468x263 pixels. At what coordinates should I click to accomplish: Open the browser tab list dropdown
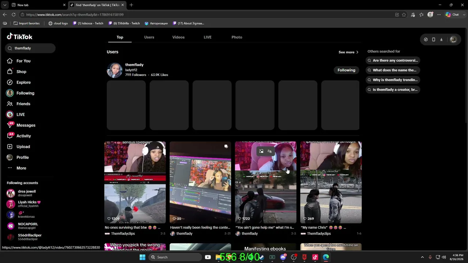[4, 5]
